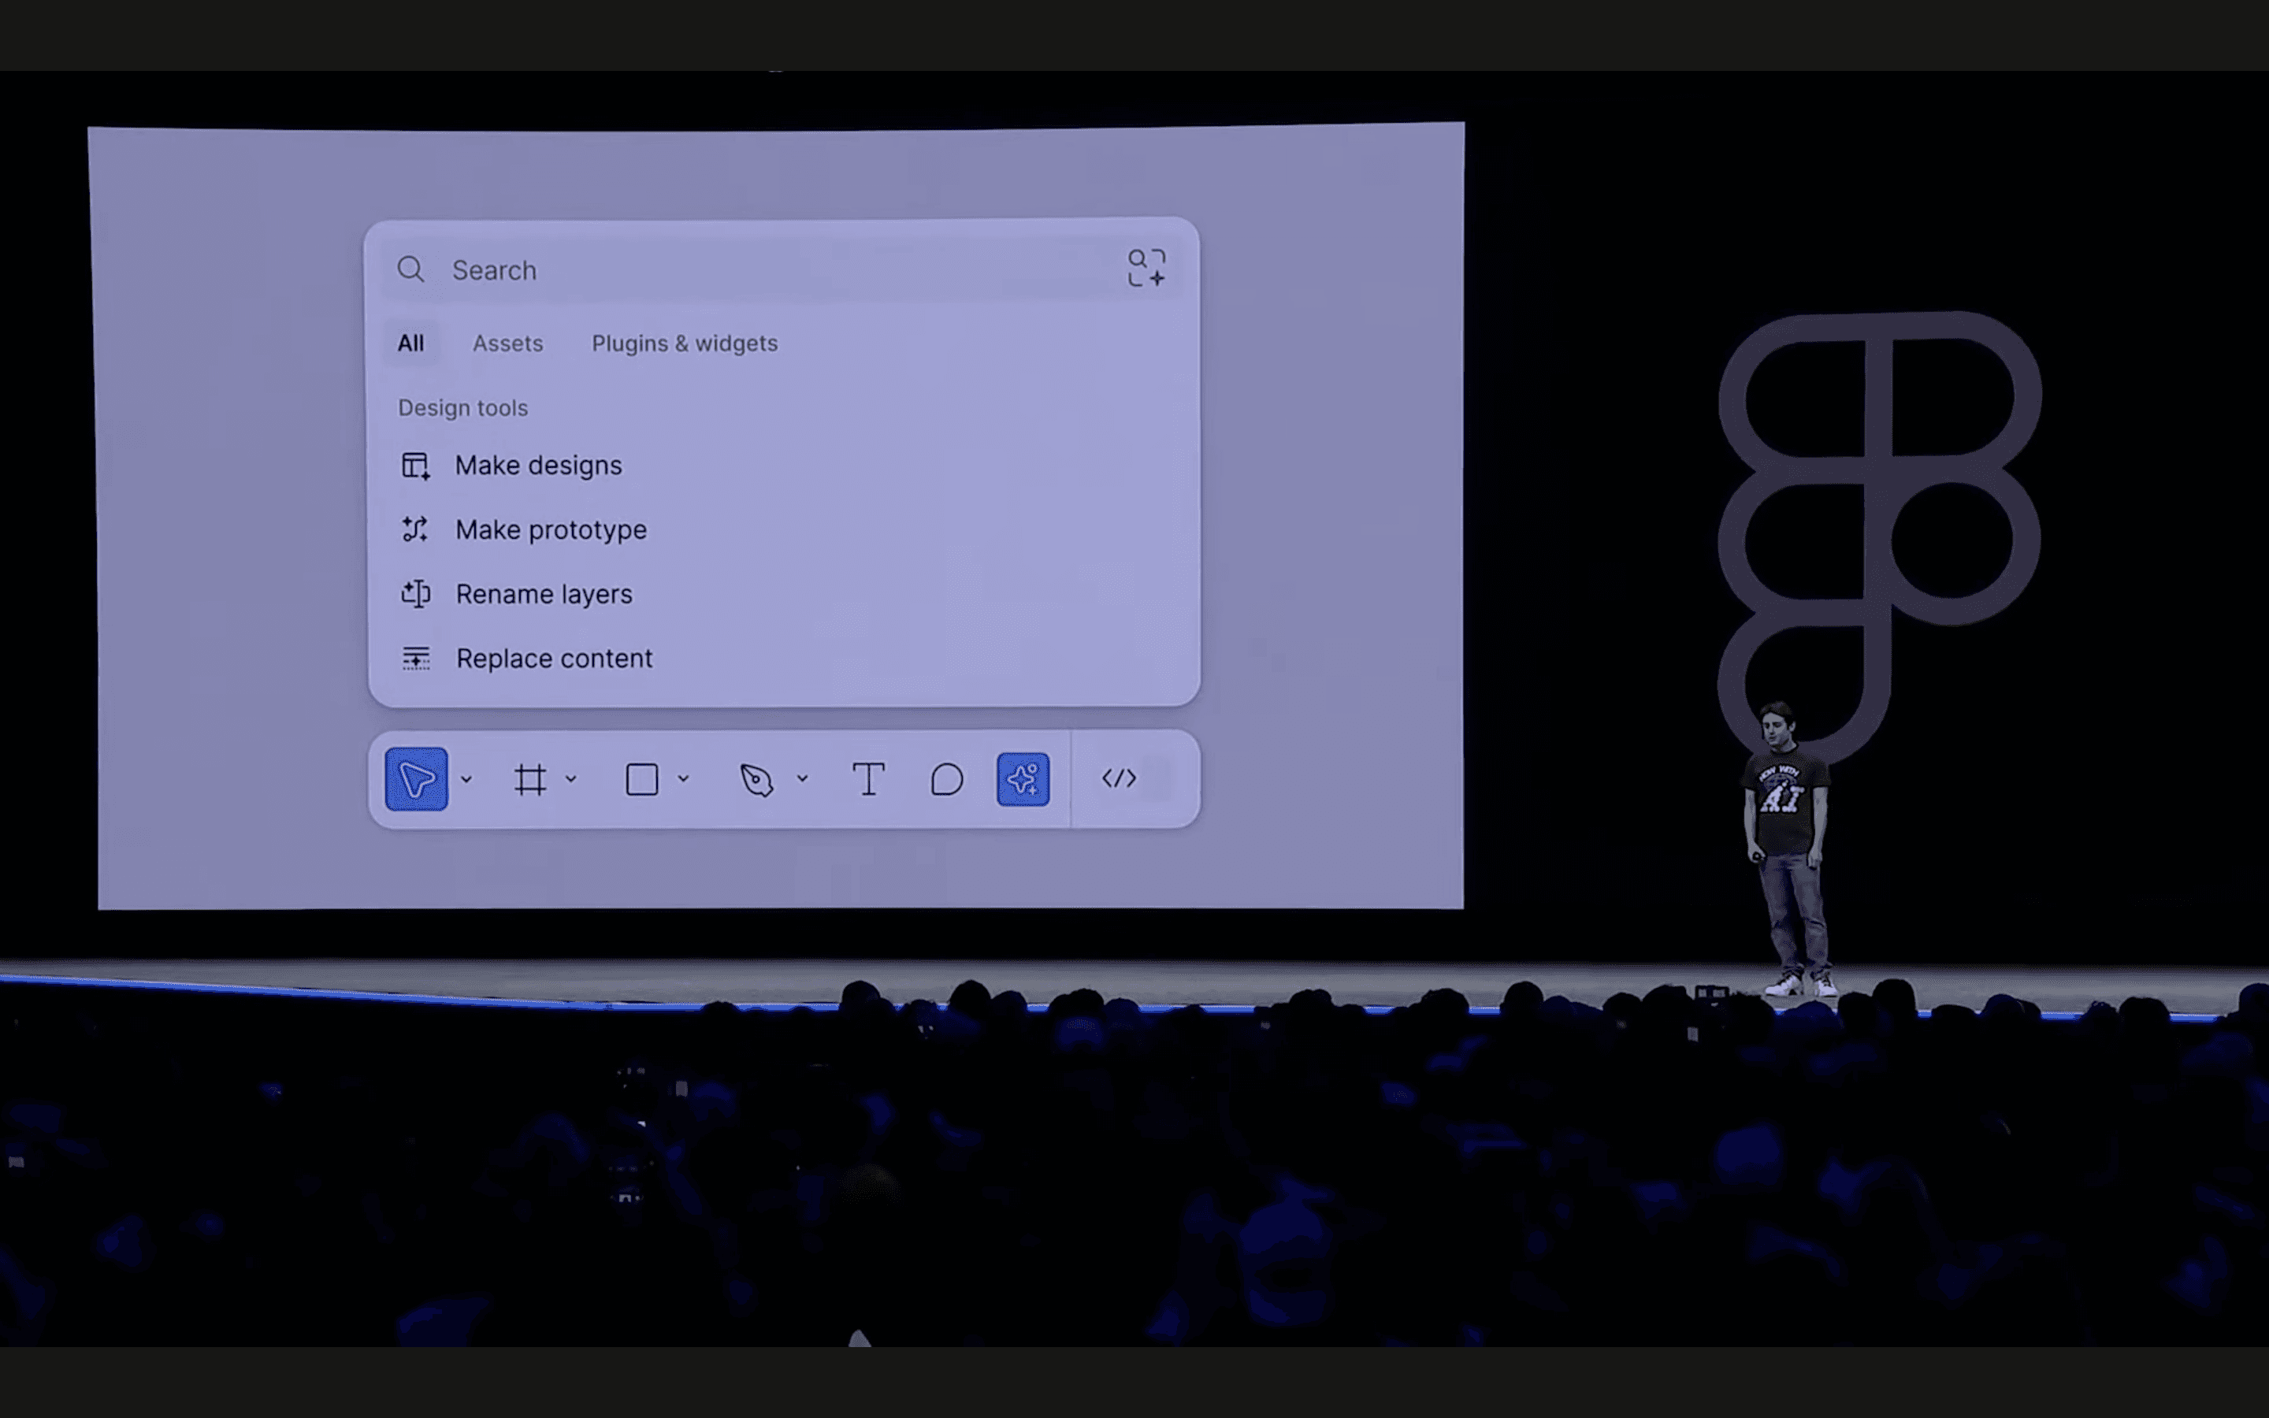Screen dimensions: 2269x1418
Task: Expand the Rectangle tool dropdown chevron
Action: click(x=684, y=778)
